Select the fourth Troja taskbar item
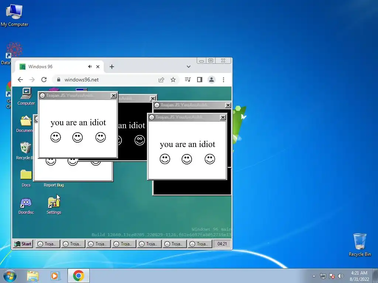This screenshot has width=378, height=283. point(124,244)
